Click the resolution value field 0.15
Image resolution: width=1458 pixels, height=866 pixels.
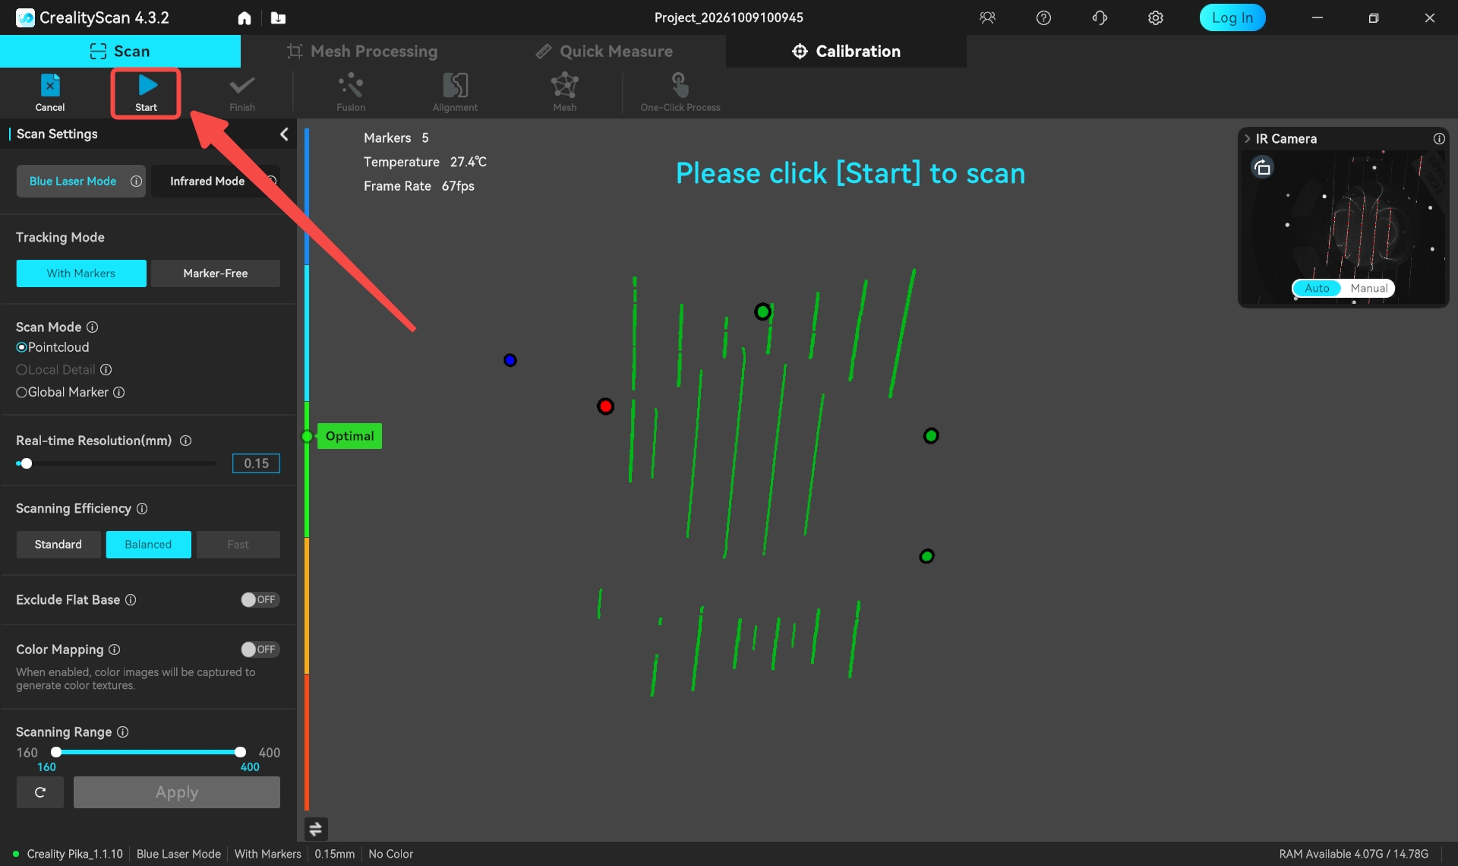pyautogui.click(x=256, y=463)
